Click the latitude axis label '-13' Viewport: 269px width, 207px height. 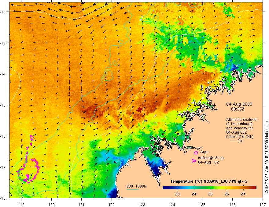[3, 43]
